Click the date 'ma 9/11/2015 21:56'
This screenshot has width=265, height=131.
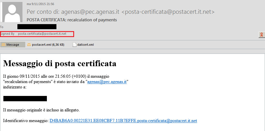[x=40, y=4]
